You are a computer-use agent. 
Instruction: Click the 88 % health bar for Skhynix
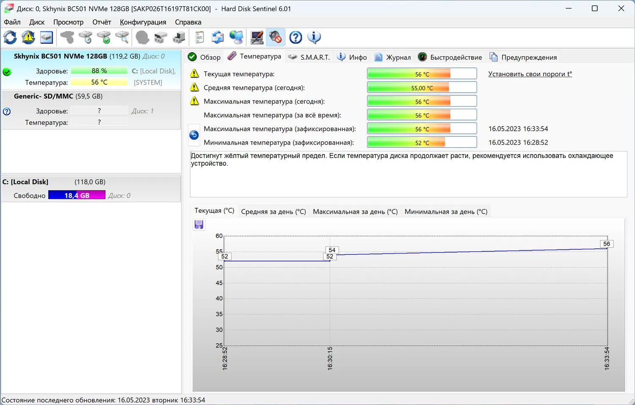(x=99, y=71)
